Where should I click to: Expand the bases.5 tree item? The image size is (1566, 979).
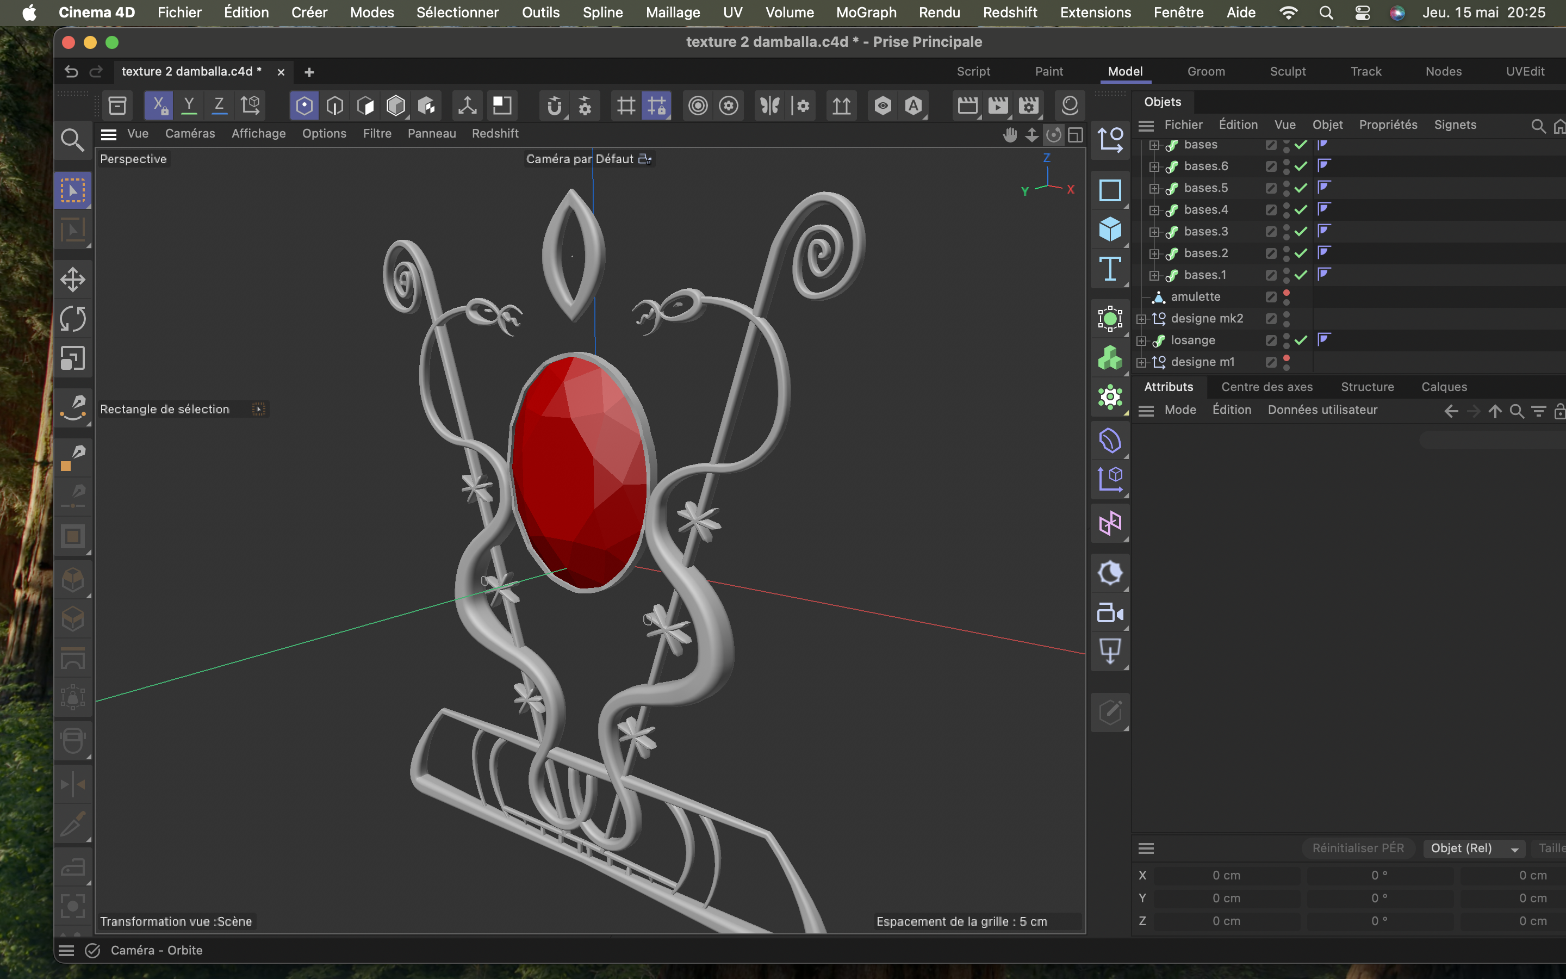tap(1154, 188)
